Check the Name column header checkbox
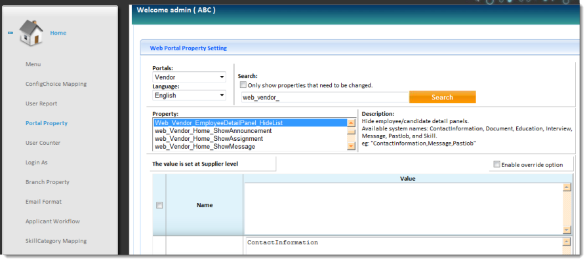Screen dimensions: 587x262 pos(159,206)
